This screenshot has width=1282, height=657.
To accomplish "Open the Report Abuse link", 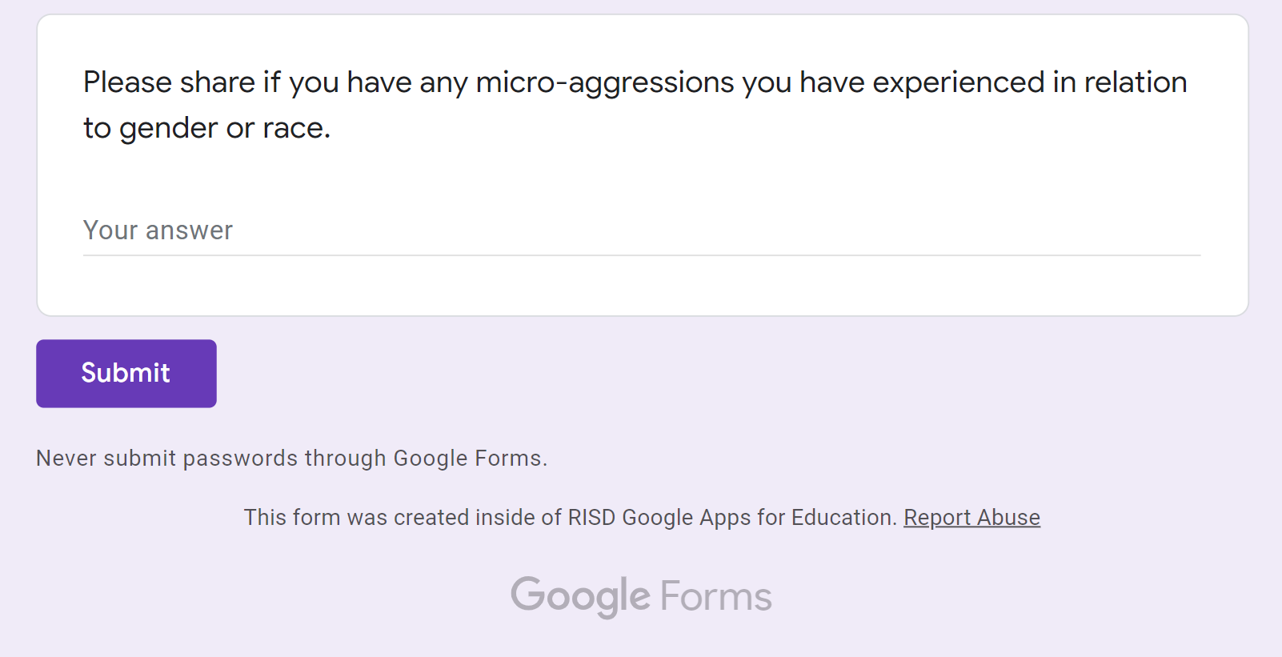I will (x=972, y=518).
